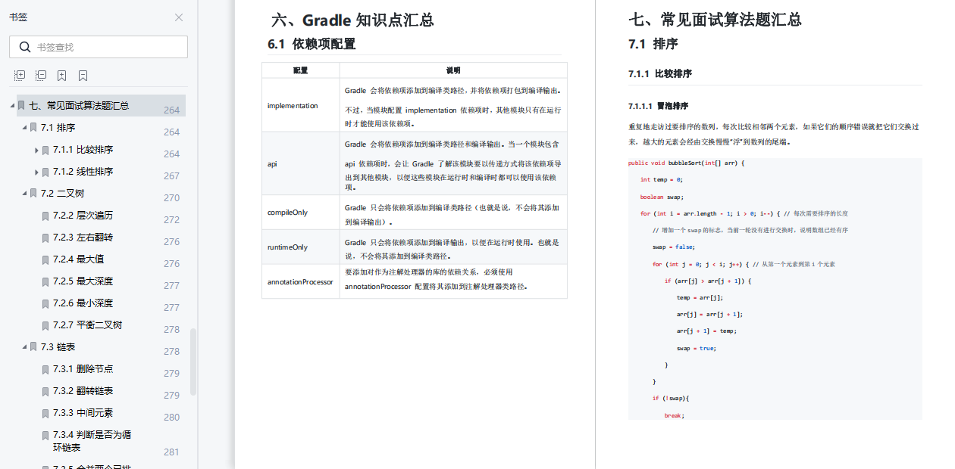Click bookmark flag icon beside 7.3.3 中间元素
955x469 pixels.
click(45, 413)
